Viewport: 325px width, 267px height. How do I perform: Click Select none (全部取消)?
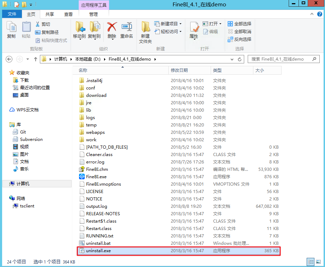click(x=239, y=31)
